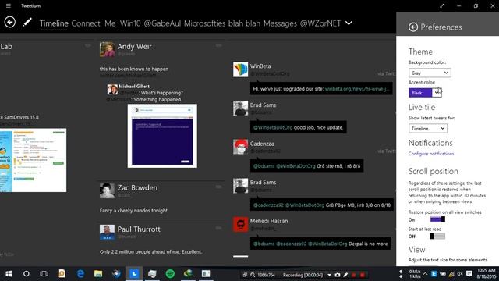Click the Preferences back arrow
The height and width of the screenshot is (281, 499).
[413, 27]
